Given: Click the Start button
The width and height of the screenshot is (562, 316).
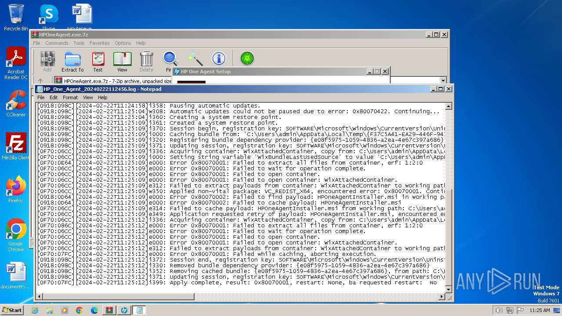Looking at the screenshot, I should click(x=12, y=310).
